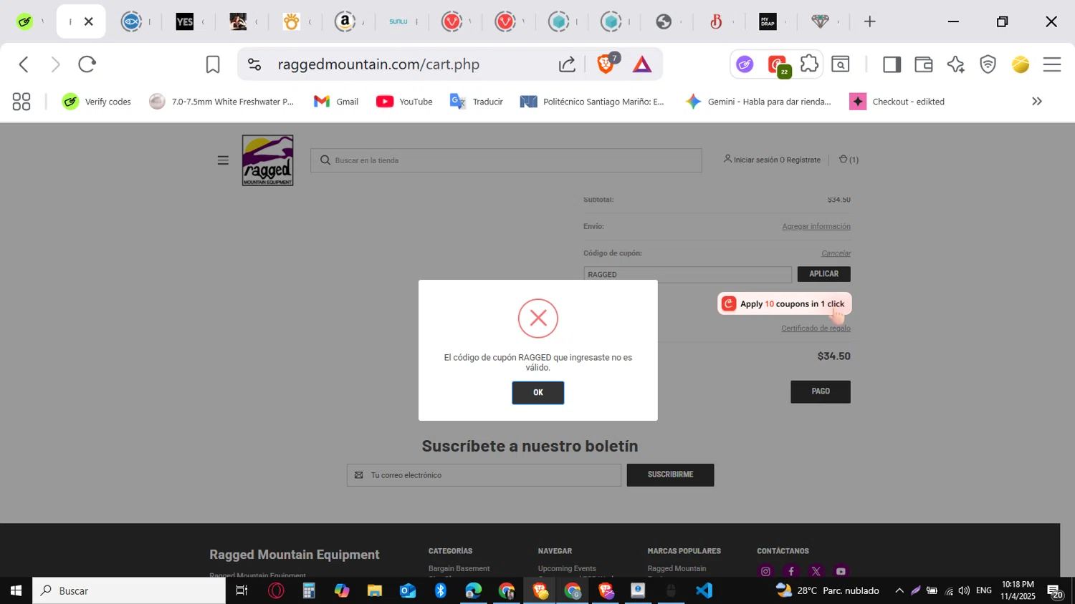The image size is (1075, 604).
Task: Click the address bar URL raggedmountain.com/cart.php
Action: 378,64
